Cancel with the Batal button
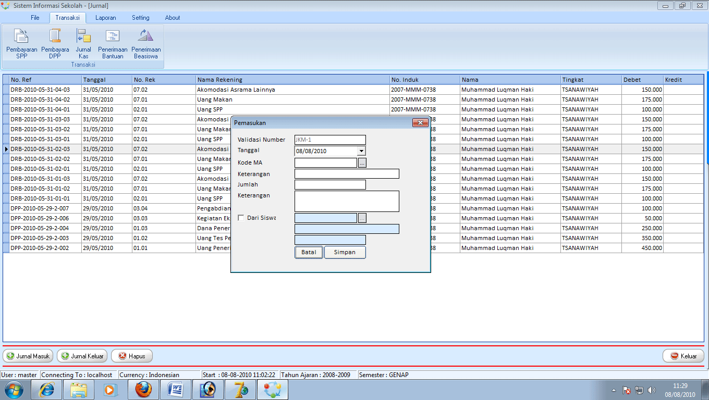Screen dimensions: 709x400 309,252
